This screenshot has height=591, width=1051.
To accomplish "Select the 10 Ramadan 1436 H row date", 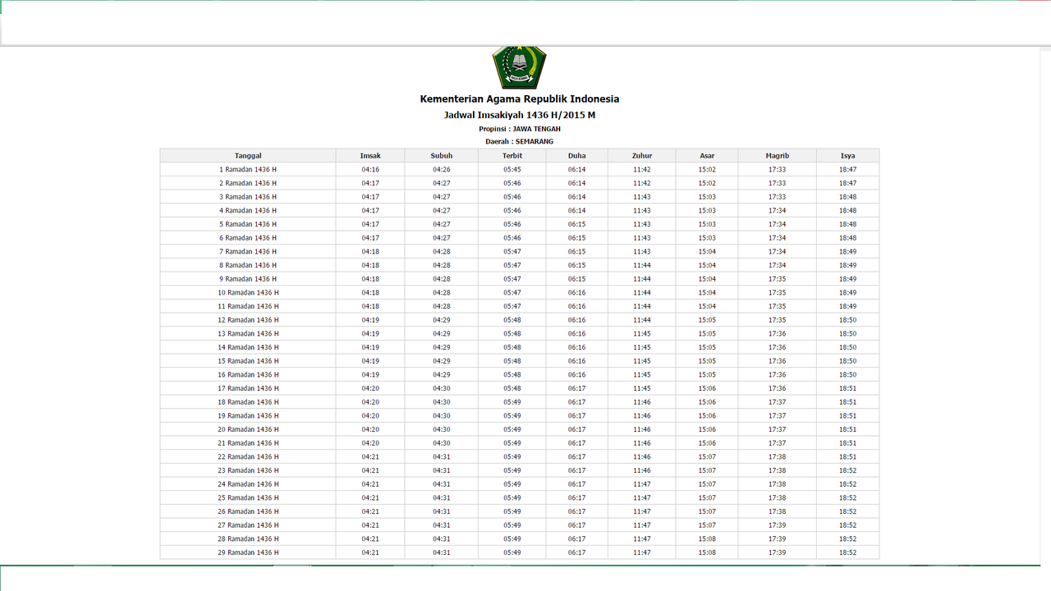I will coord(248,293).
